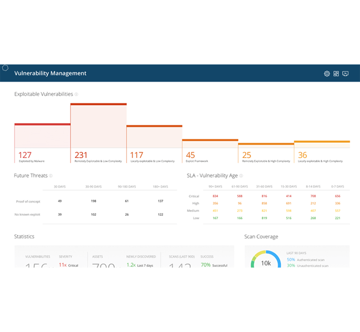Click the 90+ DAYS SLA column header
Image resolution: width=360 pixels, height=332 pixels.
[216, 186]
